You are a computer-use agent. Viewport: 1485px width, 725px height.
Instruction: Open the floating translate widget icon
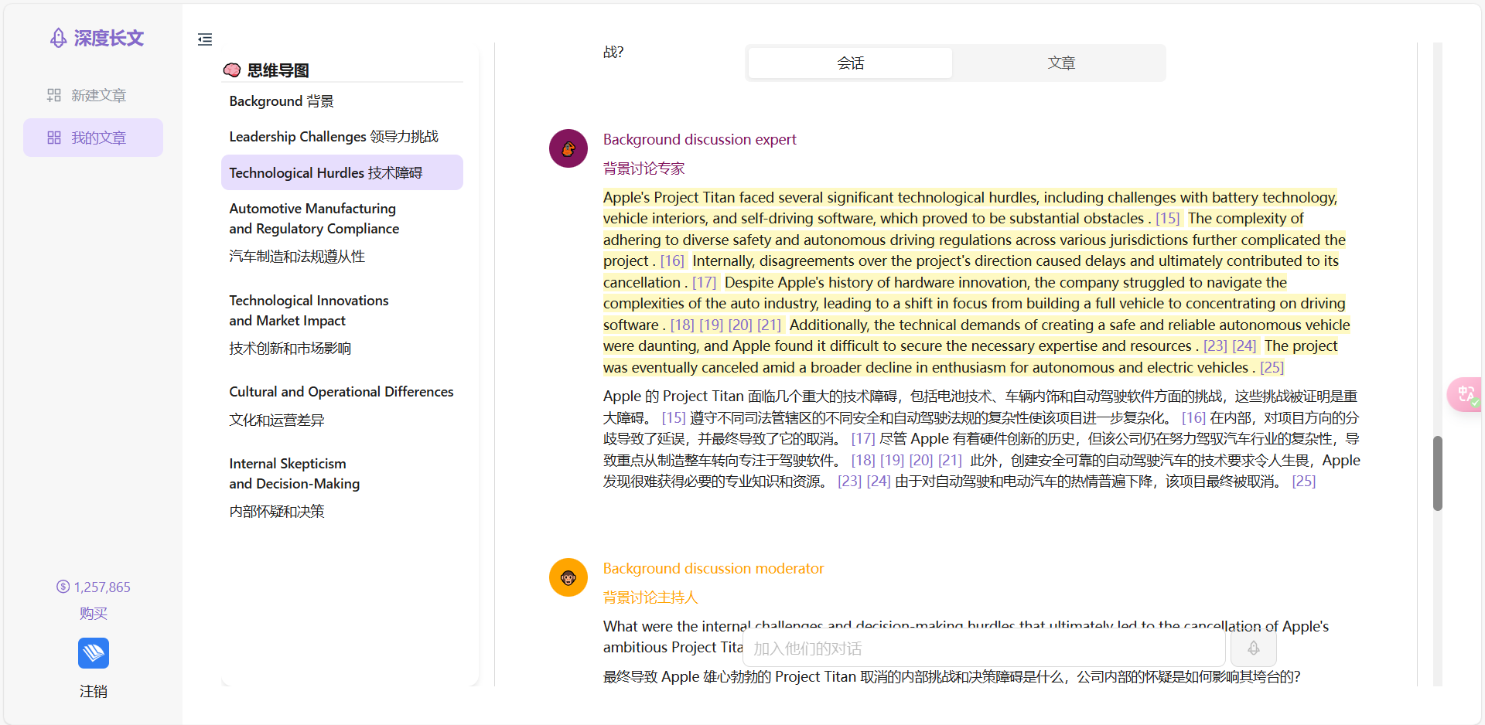click(x=1466, y=395)
